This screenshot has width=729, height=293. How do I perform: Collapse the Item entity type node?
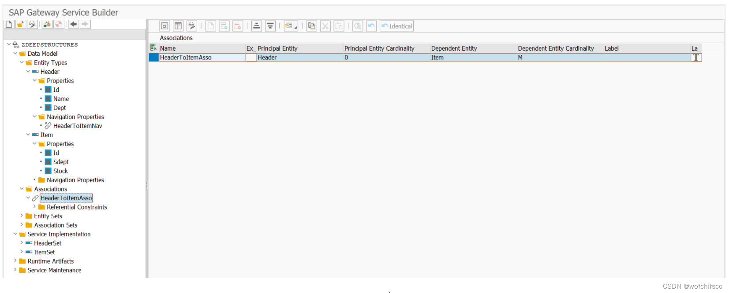pyautogui.click(x=28, y=135)
